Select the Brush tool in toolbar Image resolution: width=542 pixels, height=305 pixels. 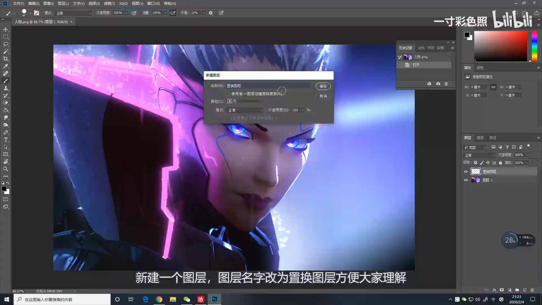[6, 81]
